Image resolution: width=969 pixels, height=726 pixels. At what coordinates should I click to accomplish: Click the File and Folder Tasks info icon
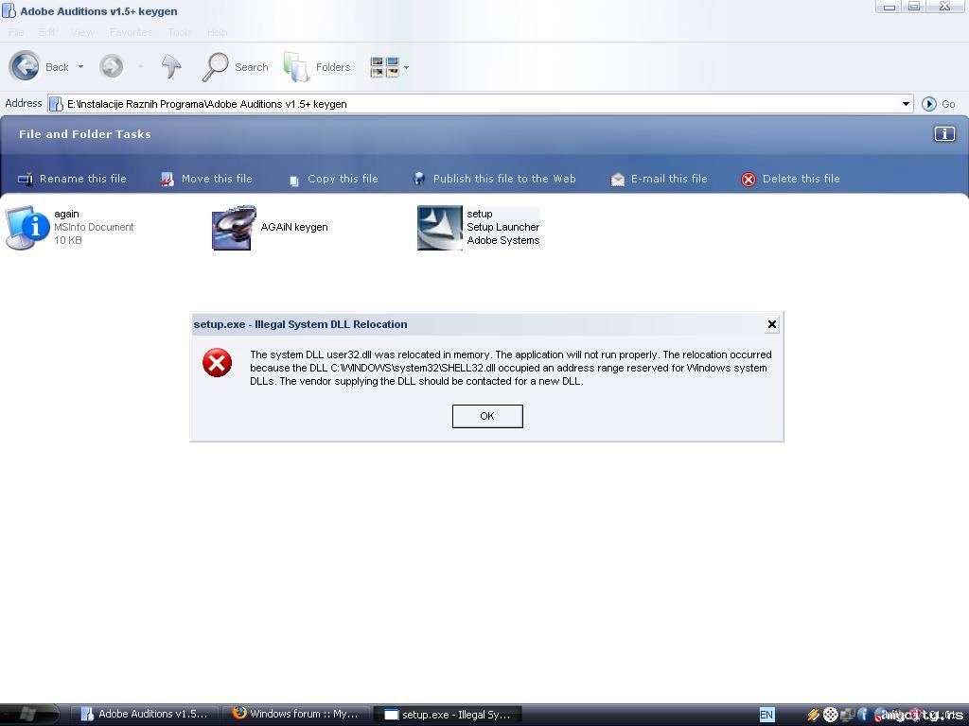944,134
